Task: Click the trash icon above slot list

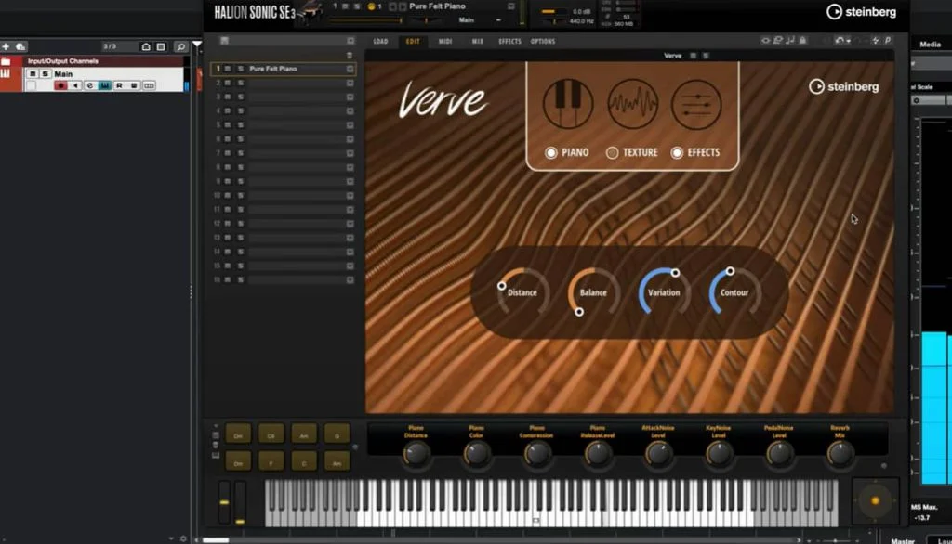Action: tap(350, 55)
